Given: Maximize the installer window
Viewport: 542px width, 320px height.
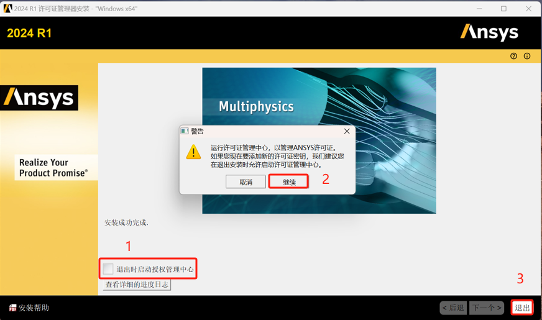Looking at the screenshot, I should pos(503,9).
